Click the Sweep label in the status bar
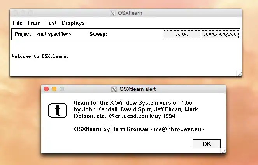 (x=98, y=34)
